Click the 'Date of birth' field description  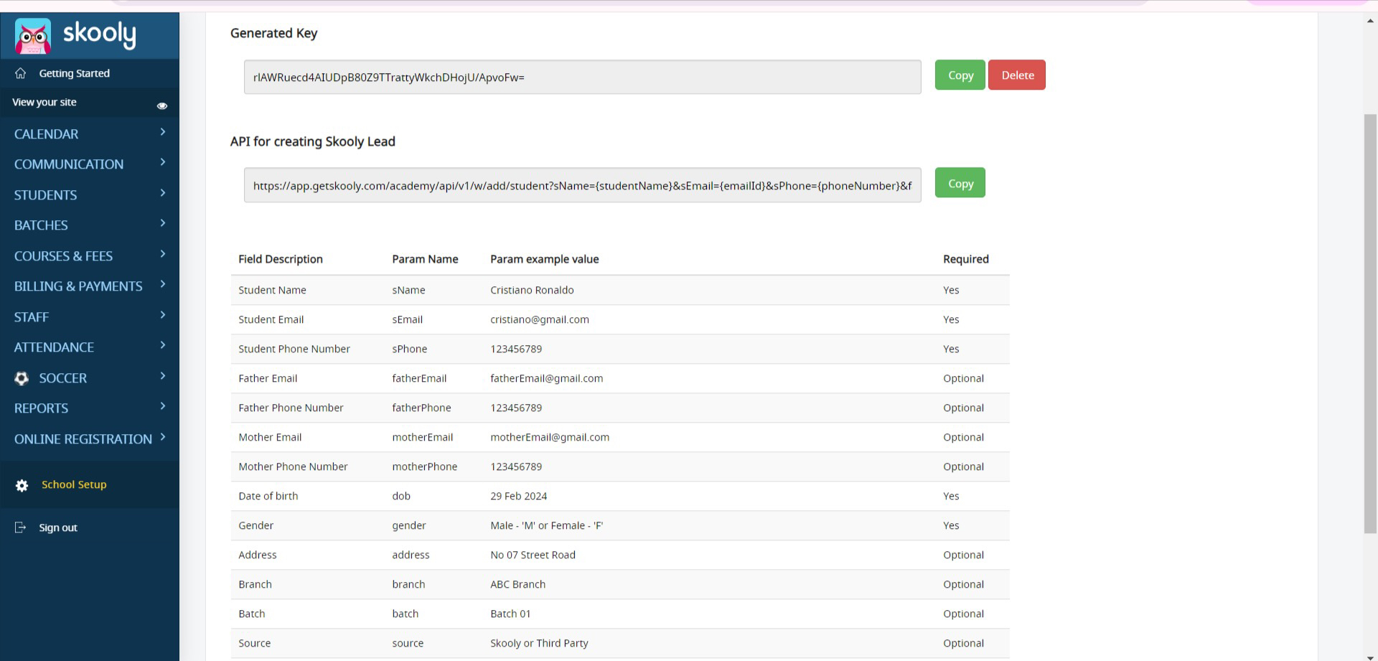click(x=268, y=496)
